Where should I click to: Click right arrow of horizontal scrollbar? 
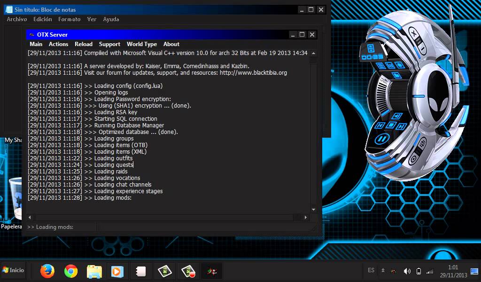coord(305,217)
